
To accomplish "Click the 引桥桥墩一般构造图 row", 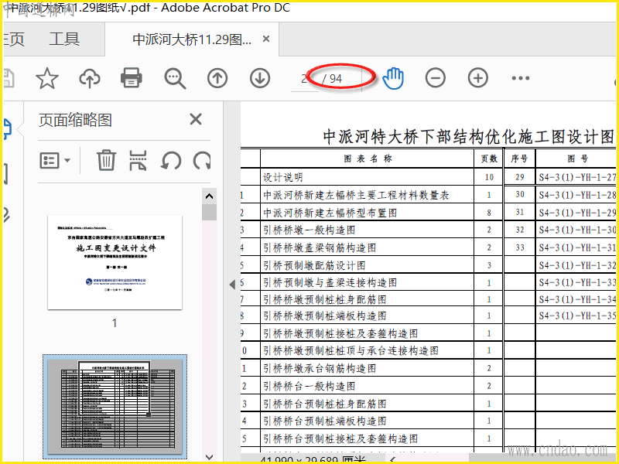I will [367, 230].
